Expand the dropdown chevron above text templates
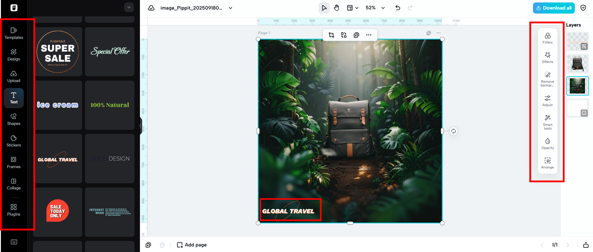This screenshot has height=252, width=593. click(x=129, y=7)
